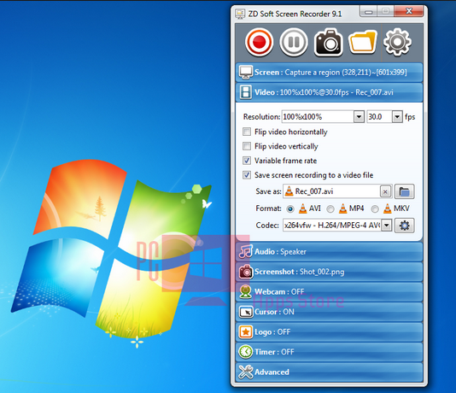Open the Resolution dropdown arrow
The width and height of the screenshot is (456, 393).
coord(360,117)
